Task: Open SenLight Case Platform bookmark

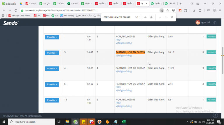Action: click(x=20, y=16)
